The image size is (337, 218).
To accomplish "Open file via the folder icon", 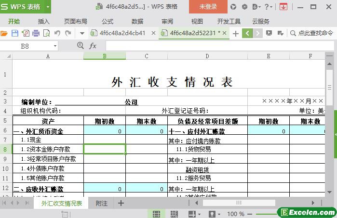I will coord(4,33).
